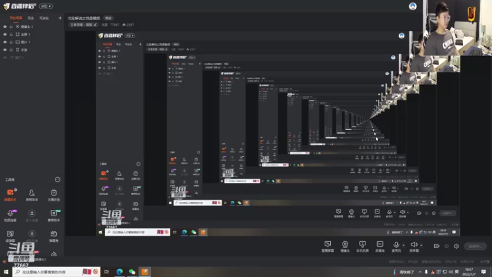Start 视频连麦 from the toolbox
The height and width of the screenshot is (277, 492).
click(10, 215)
